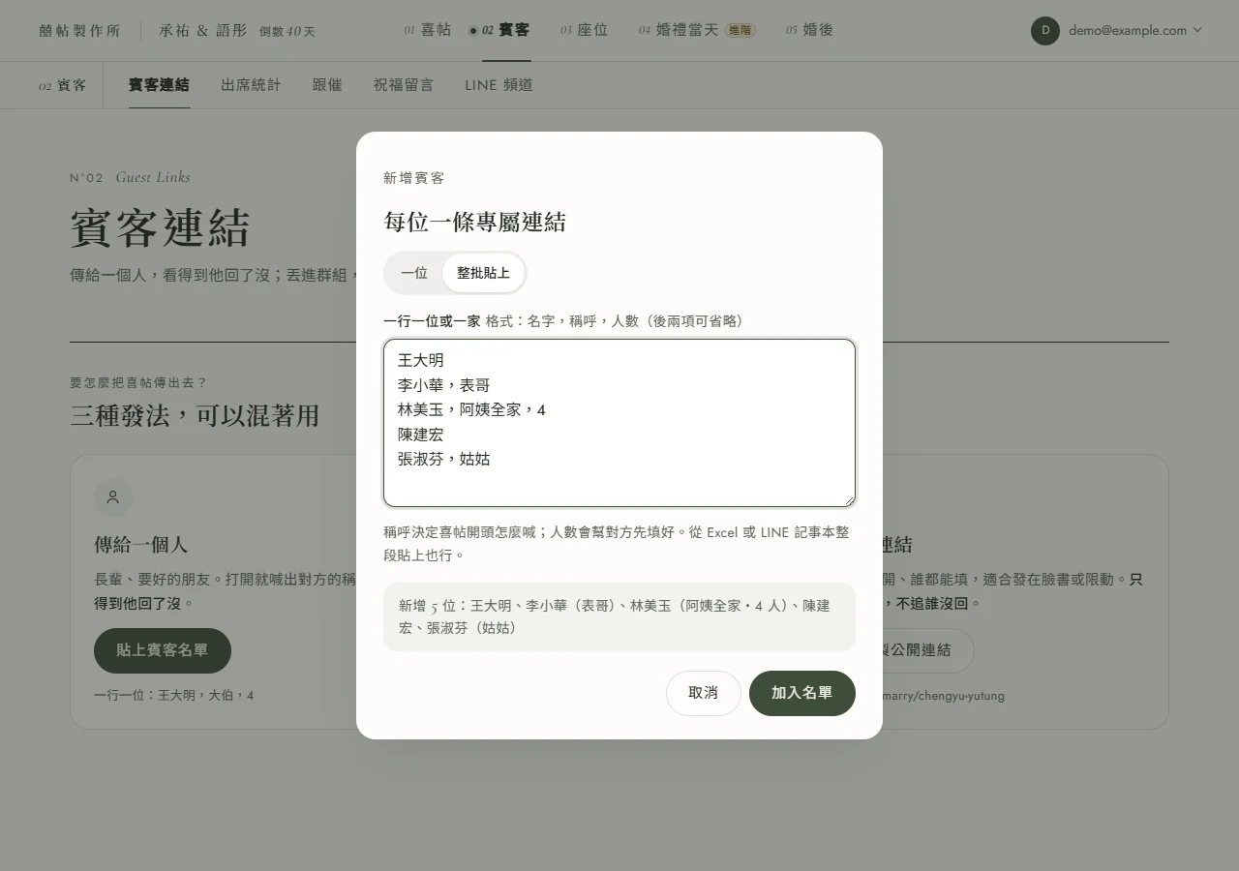Go to step 05 婚後

coord(809,30)
